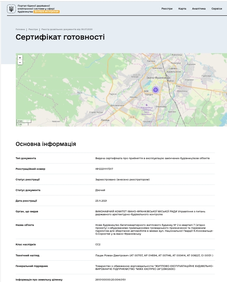227x282 pixels.
Task: Click the document status Діючий
Action: [x=100, y=190]
